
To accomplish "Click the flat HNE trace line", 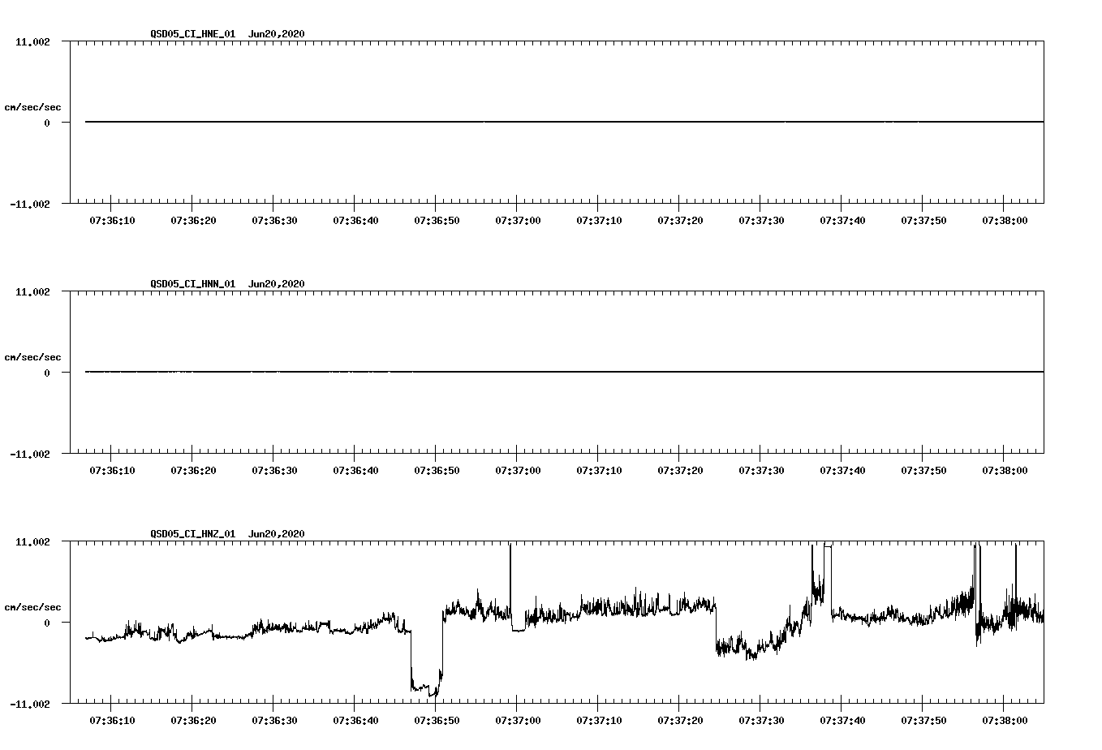I will pos(564,122).
